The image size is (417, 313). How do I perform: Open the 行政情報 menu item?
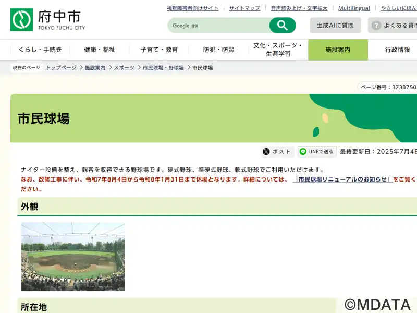point(397,50)
